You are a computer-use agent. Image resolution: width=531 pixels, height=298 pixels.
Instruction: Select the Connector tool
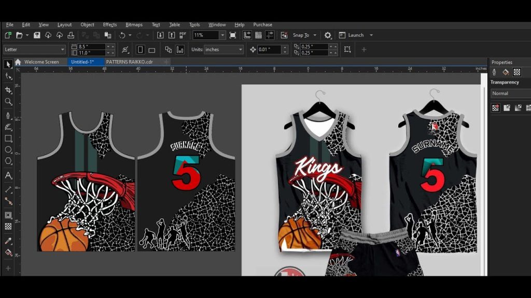point(8,201)
